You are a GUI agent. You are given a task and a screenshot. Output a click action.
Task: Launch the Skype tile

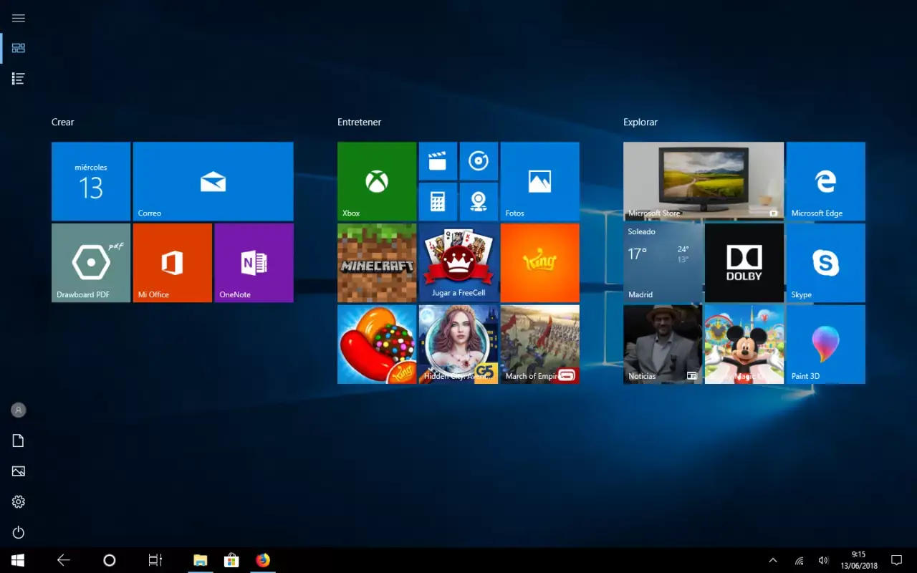coord(826,263)
